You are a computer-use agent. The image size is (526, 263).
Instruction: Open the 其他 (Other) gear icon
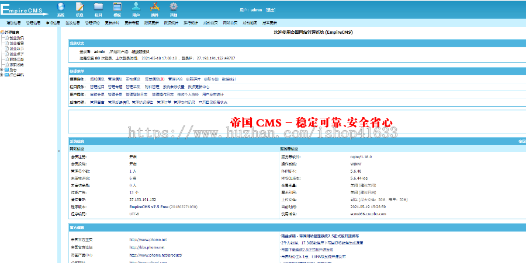pyautogui.click(x=174, y=8)
